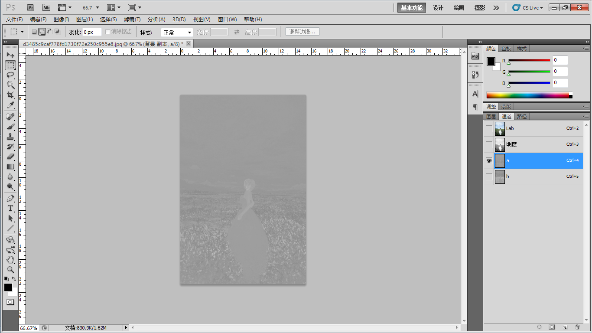This screenshot has height=333, width=592.
Task: Swap foreground and background colors
Action: pos(14,279)
